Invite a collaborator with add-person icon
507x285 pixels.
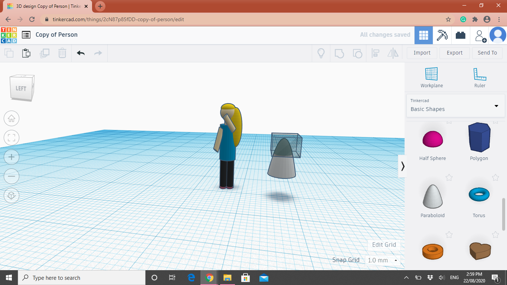(480, 36)
